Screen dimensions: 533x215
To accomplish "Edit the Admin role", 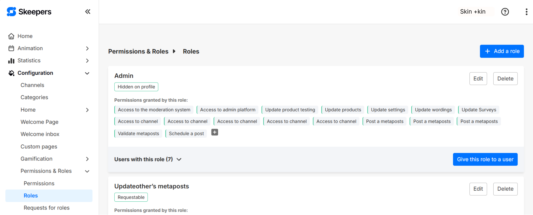I will point(478,79).
